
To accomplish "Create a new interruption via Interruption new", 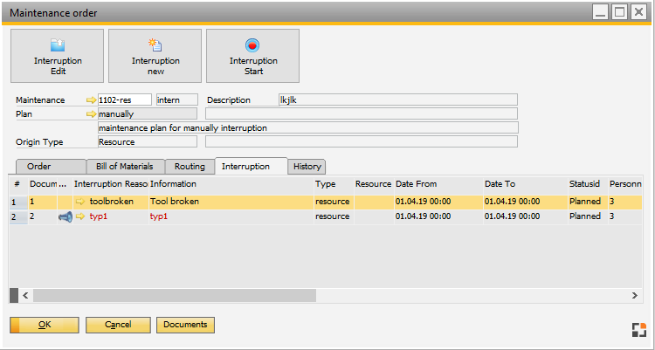I will coord(155,56).
